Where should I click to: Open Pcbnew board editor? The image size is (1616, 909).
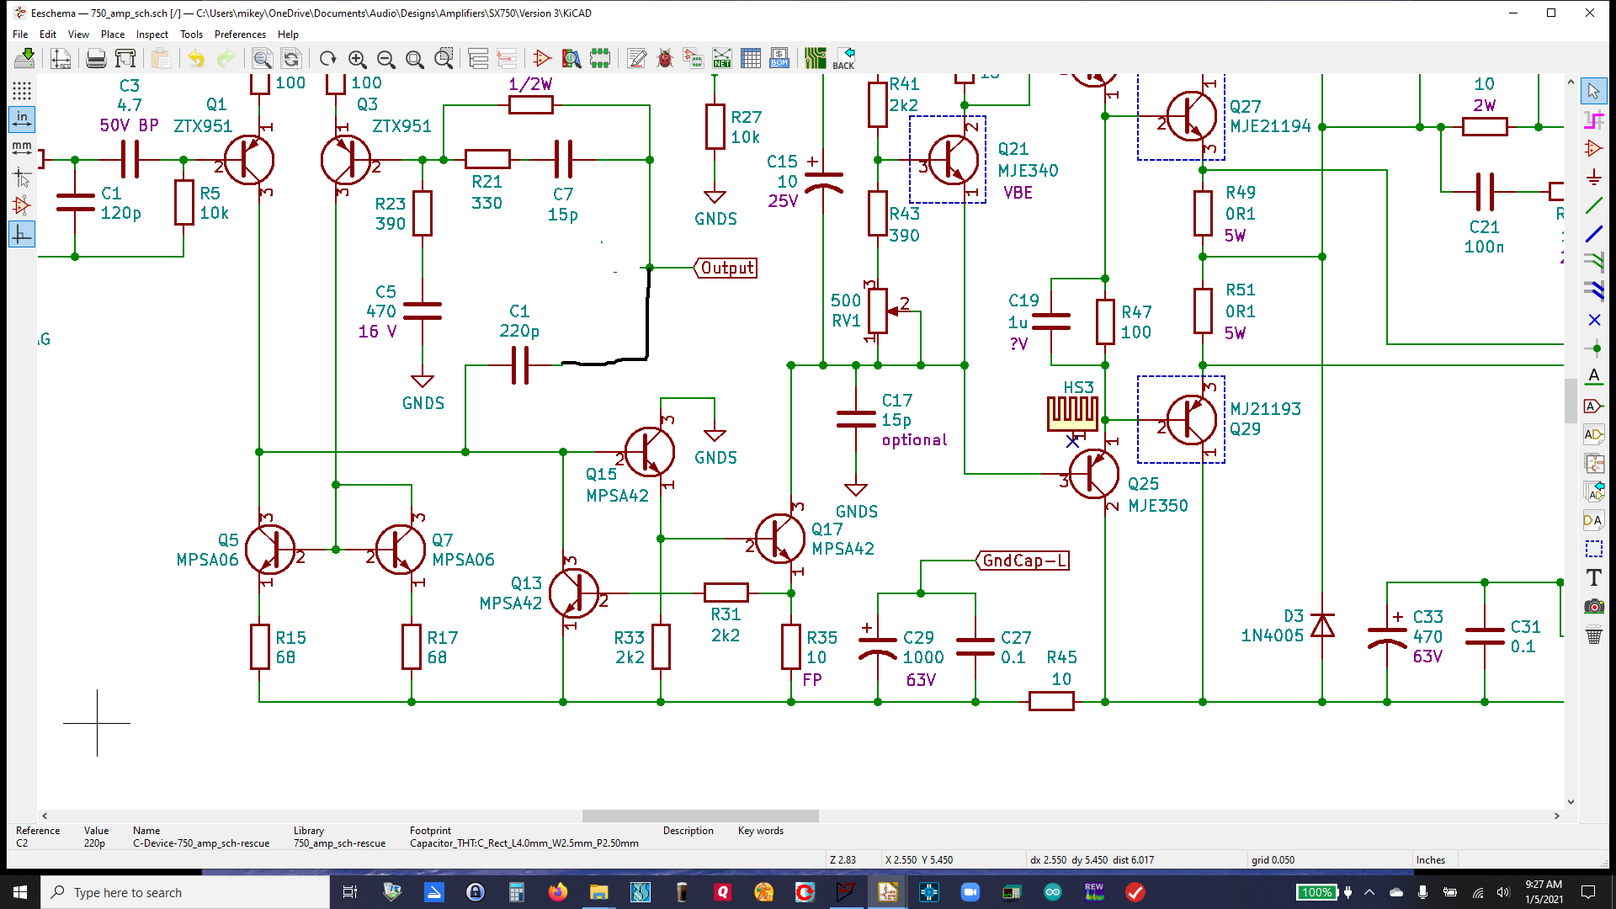click(815, 58)
